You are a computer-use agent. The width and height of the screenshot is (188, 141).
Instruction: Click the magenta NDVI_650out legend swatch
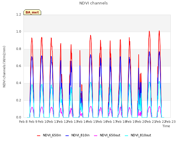click(95, 136)
